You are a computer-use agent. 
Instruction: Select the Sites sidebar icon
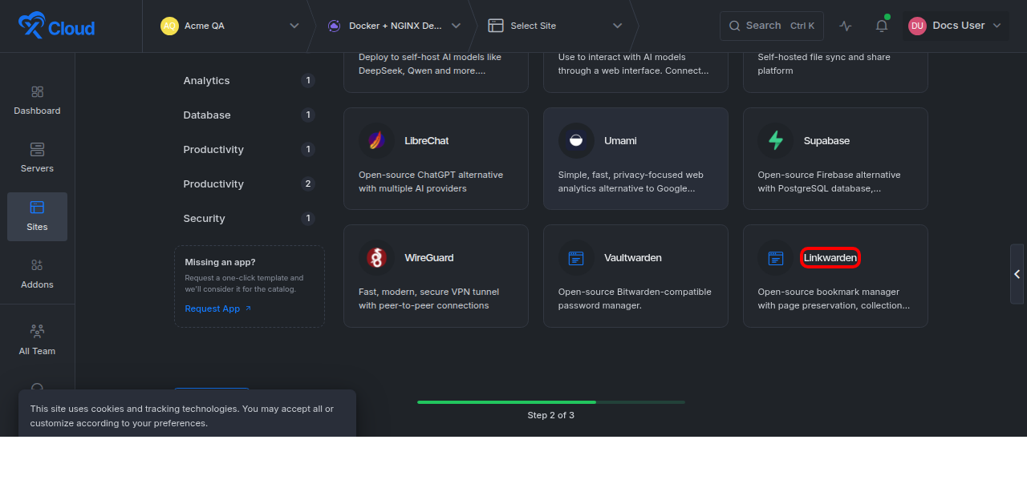coord(37,208)
